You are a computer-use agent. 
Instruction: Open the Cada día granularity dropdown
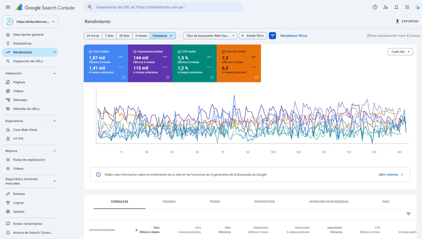pyautogui.click(x=400, y=52)
